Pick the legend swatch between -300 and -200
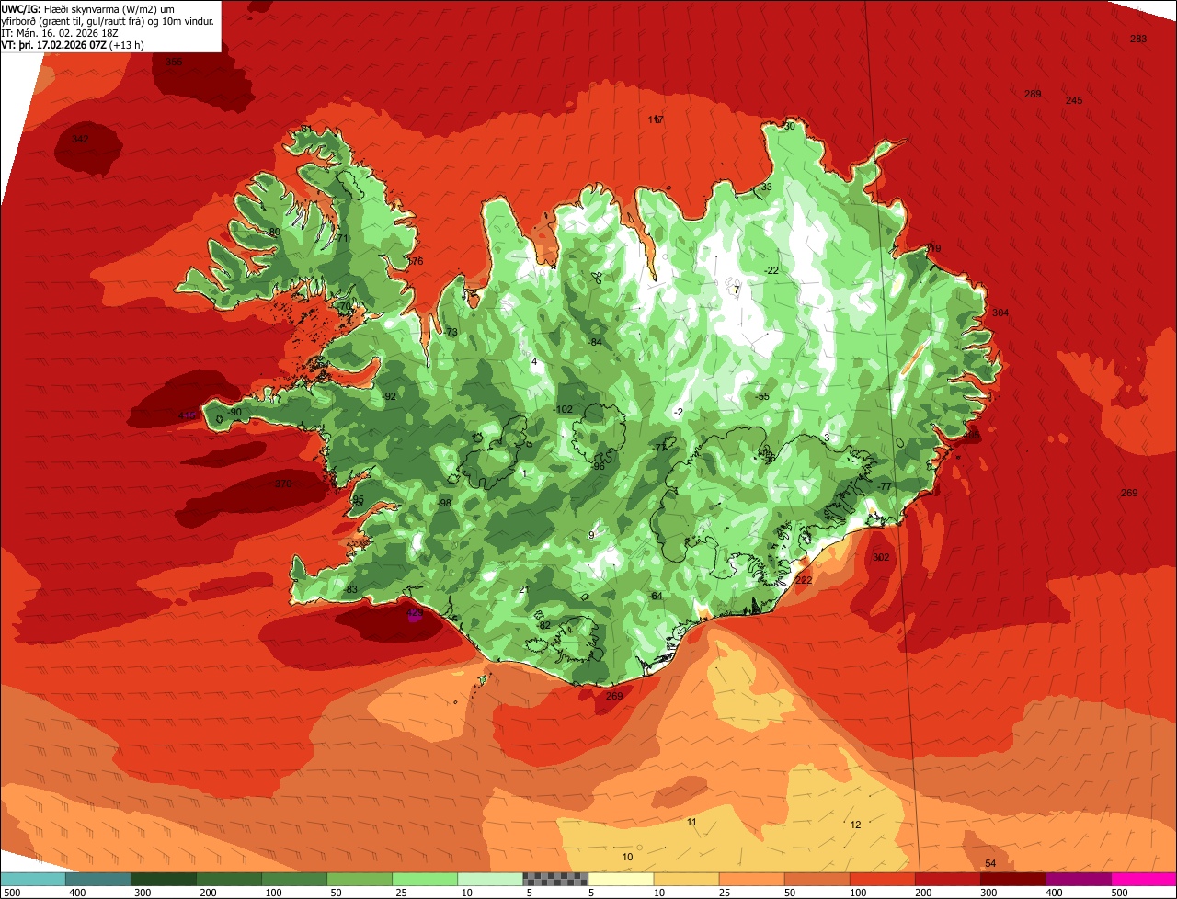The image size is (1177, 899). [164, 879]
